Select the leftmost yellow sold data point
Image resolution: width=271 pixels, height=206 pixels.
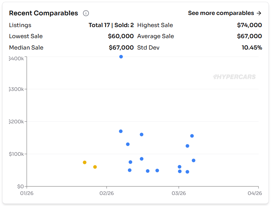coord(85,163)
